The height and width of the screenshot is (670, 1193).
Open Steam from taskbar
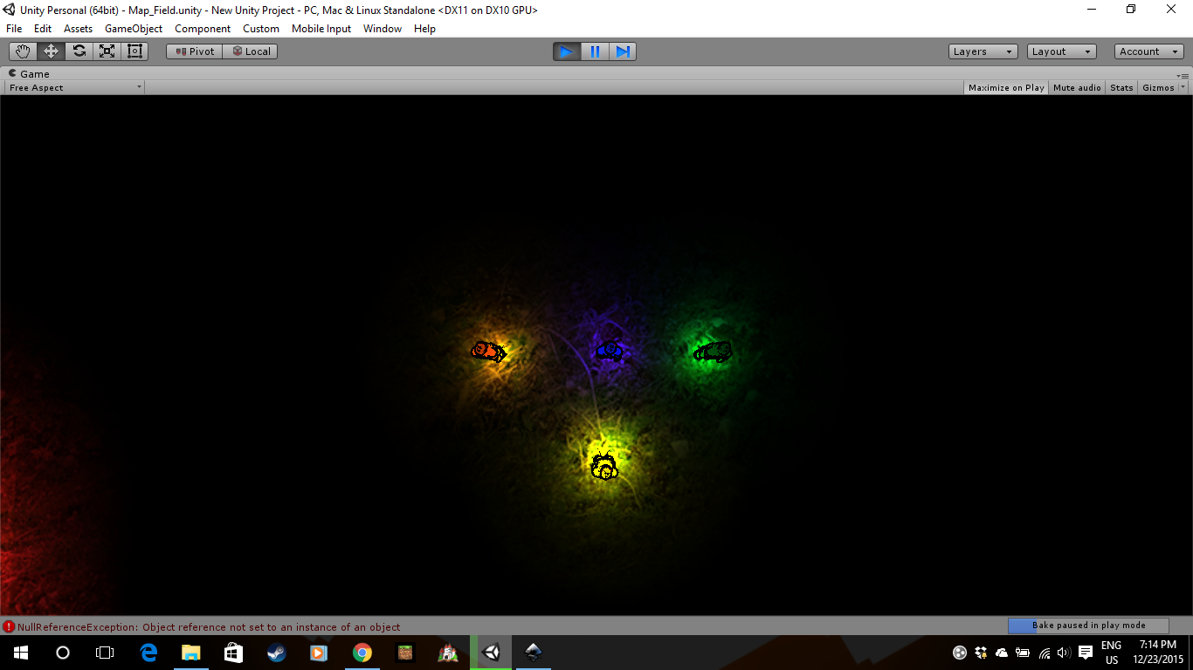click(276, 653)
